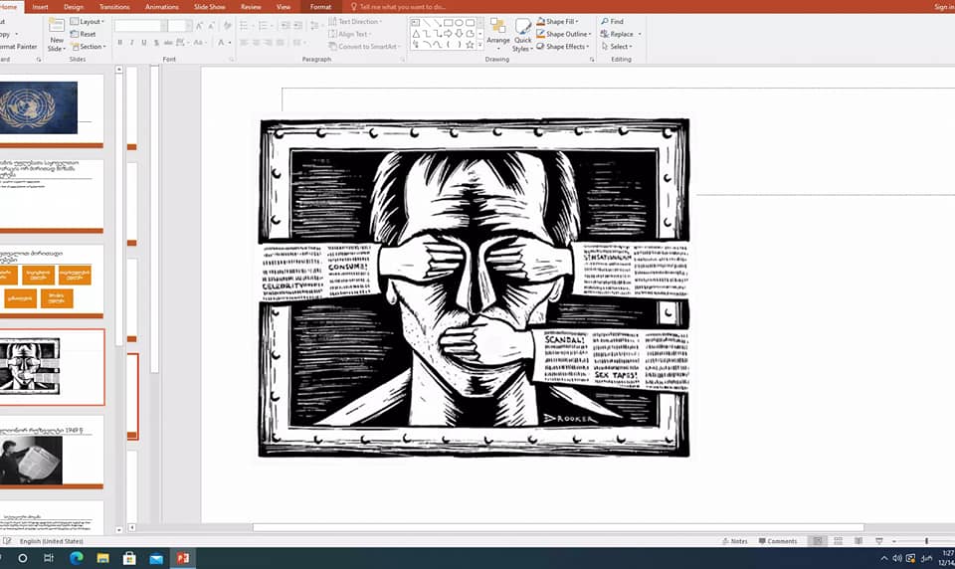Viewport: 955px width, 569px height.
Task: Click the New Slide button icon
Action: [56, 26]
